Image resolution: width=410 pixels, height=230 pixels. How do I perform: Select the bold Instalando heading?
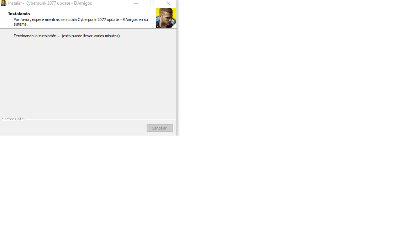click(19, 14)
